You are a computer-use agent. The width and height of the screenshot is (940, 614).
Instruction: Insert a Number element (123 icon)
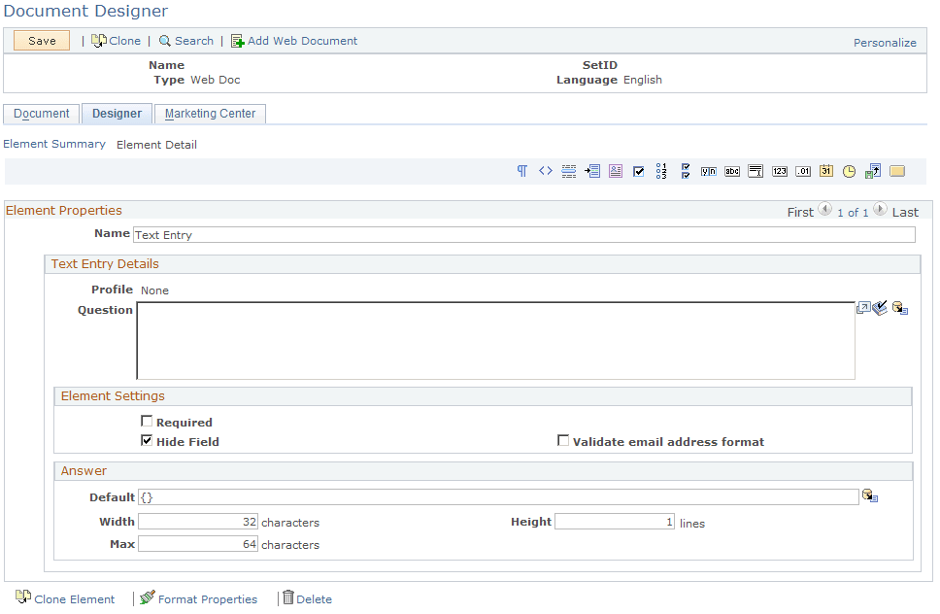pos(780,170)
